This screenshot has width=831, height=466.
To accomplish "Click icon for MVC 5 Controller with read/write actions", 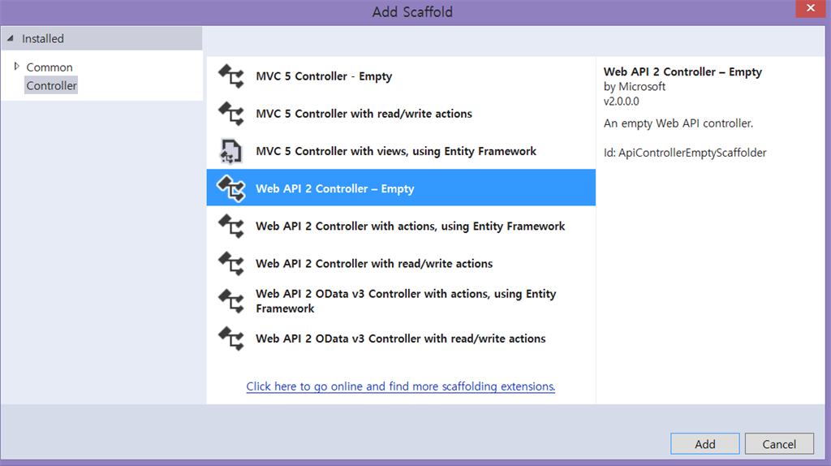I will coord(231,114).
